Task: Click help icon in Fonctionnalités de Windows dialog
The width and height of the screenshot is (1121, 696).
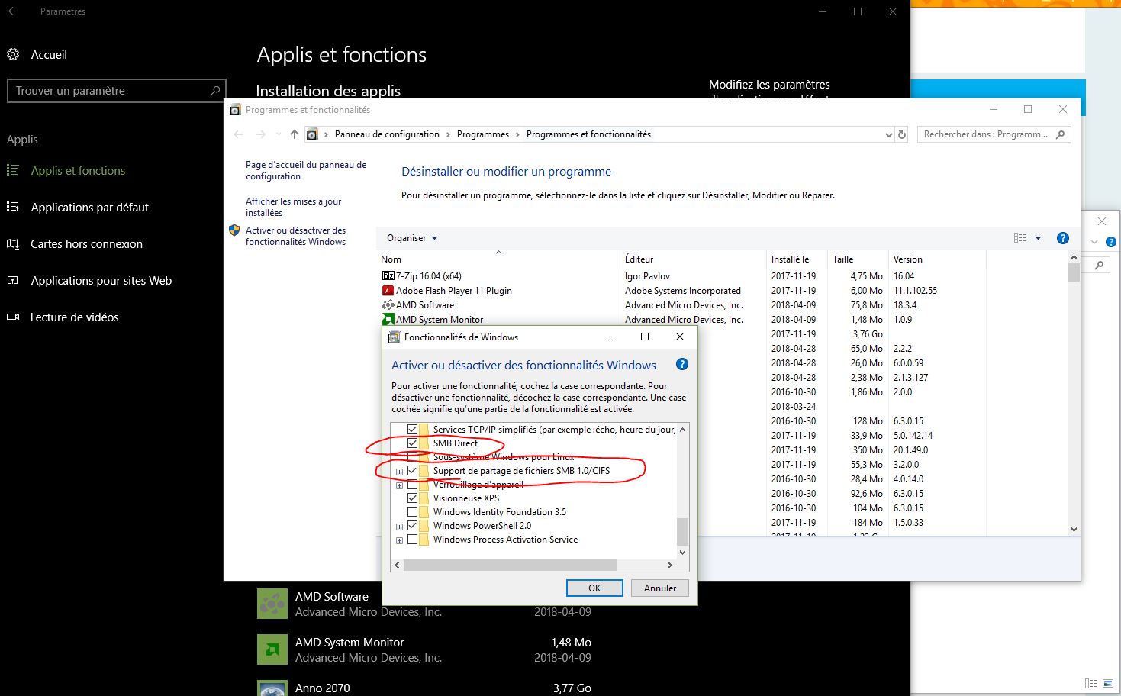Action: point(682,365)
